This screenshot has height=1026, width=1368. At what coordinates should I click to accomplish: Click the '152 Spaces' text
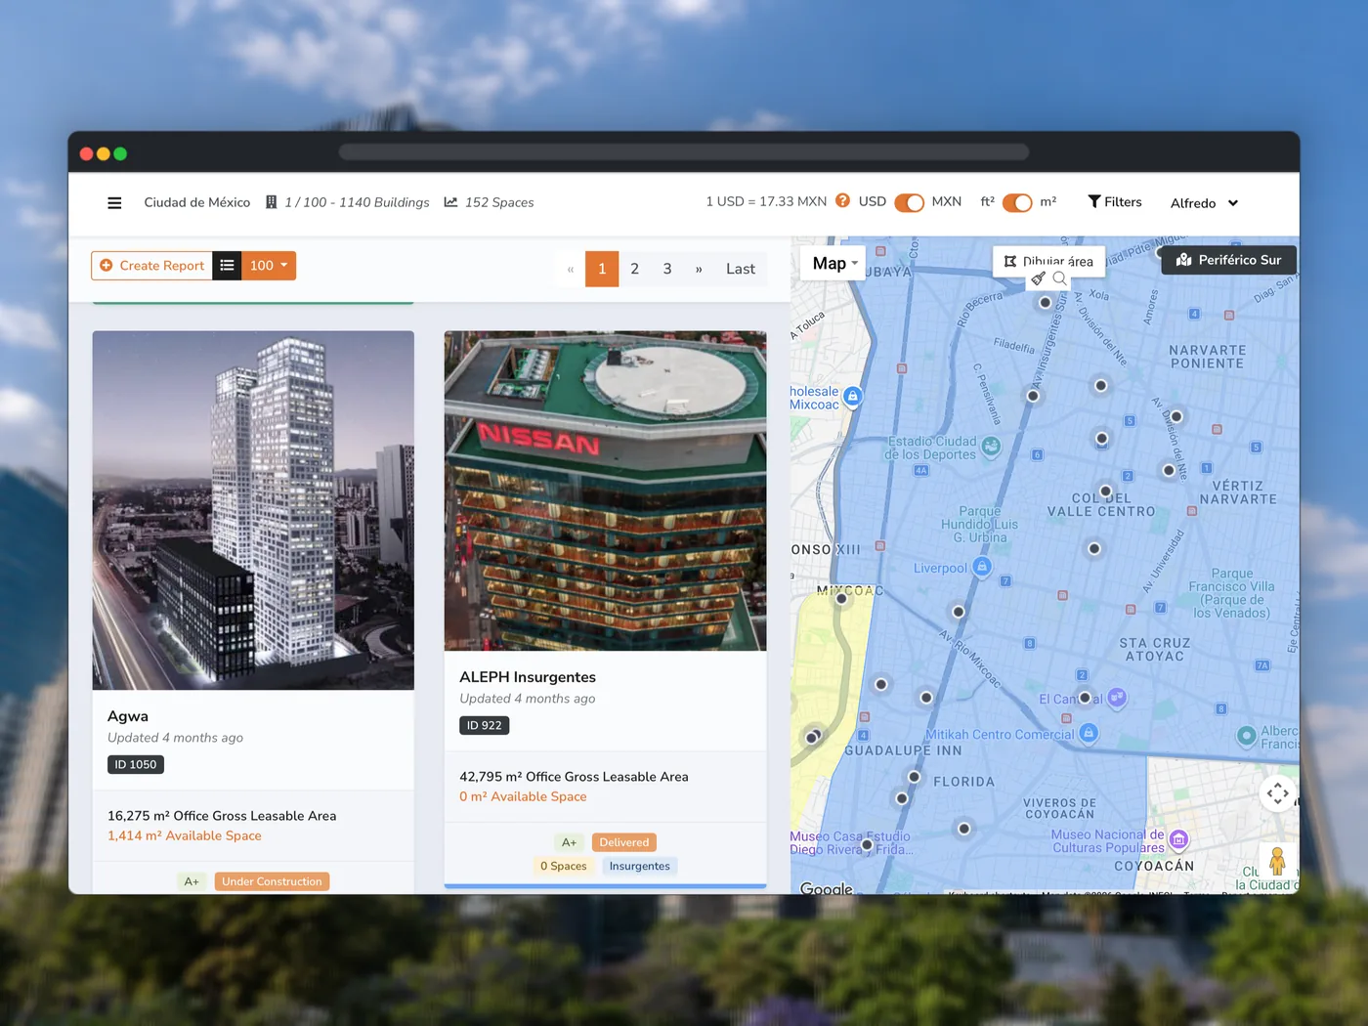tap(499, 202)
